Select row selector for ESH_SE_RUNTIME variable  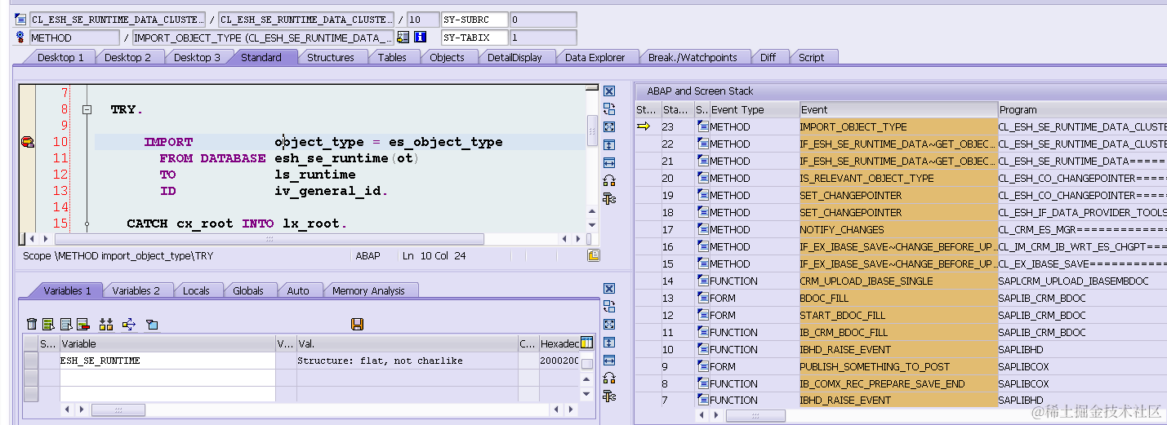30,361
